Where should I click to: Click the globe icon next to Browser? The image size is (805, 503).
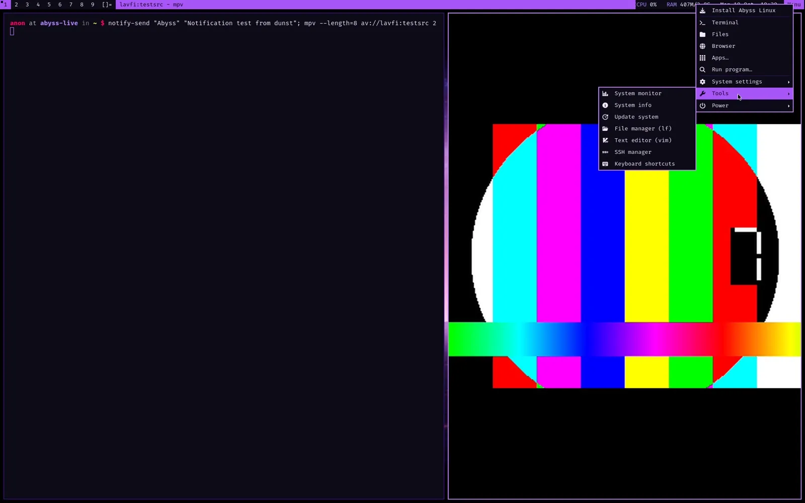coord(702,46)
